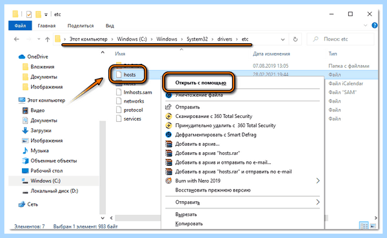The image size is (387, 238).
Task: Click the Smart Defrag icon in context menu
Action: click(x=168, y=135)
